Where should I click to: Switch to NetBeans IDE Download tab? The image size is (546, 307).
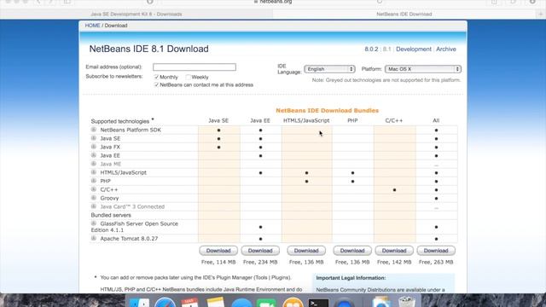[404, 14]
